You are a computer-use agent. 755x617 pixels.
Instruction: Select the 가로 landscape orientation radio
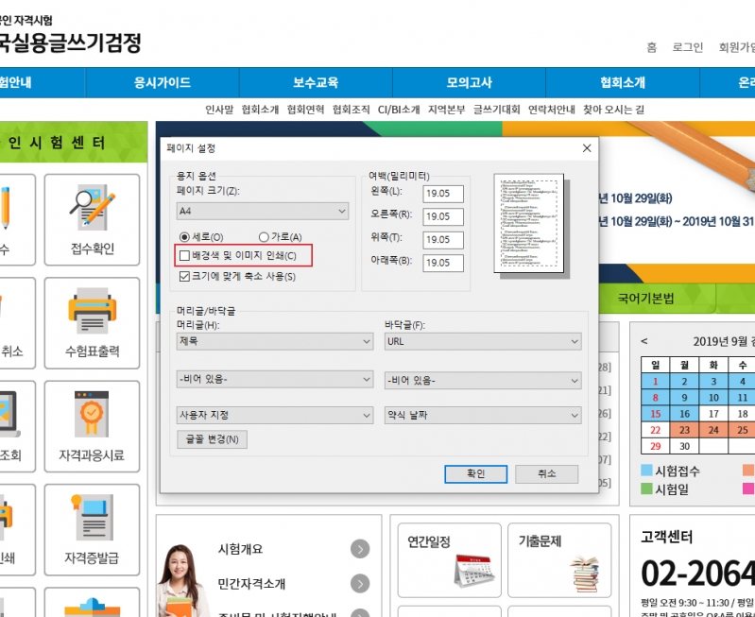click(x=264, y=237)
